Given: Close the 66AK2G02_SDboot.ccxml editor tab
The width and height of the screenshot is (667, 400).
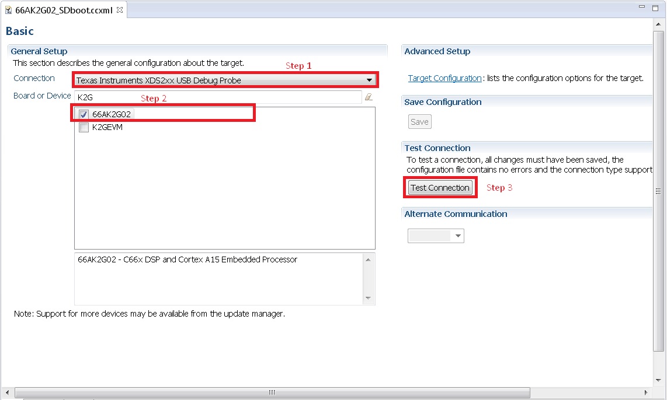Looking at the screenshot, I should tap(120, 10).
